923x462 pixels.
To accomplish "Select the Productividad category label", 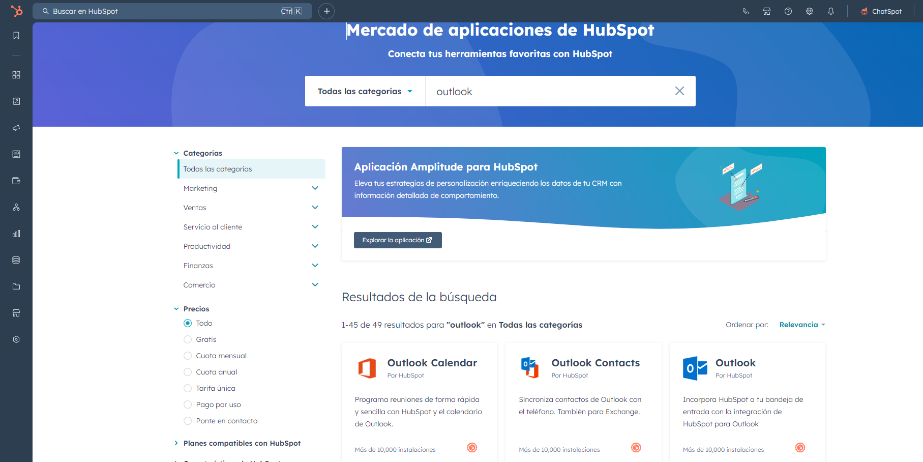I will (207, 246).
